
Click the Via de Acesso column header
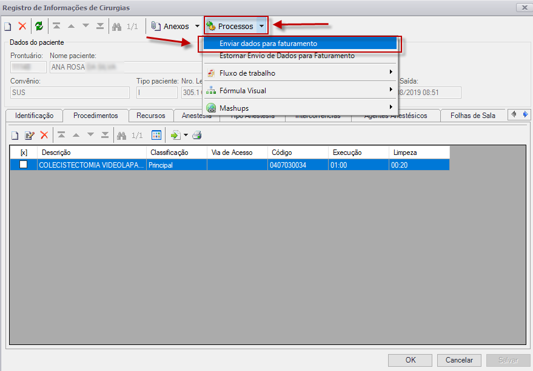[237, 153]
